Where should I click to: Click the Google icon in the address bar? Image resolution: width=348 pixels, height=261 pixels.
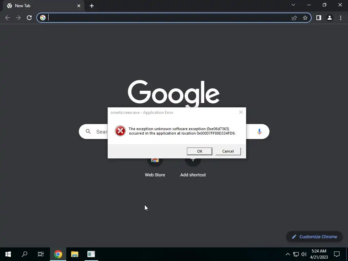pos(43,18)
